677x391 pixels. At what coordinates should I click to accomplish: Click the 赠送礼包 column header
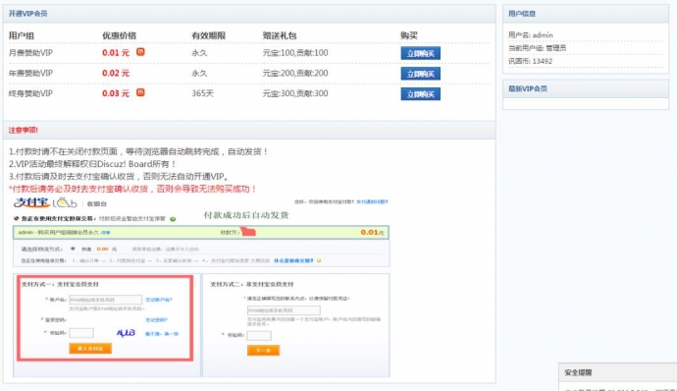280,35
